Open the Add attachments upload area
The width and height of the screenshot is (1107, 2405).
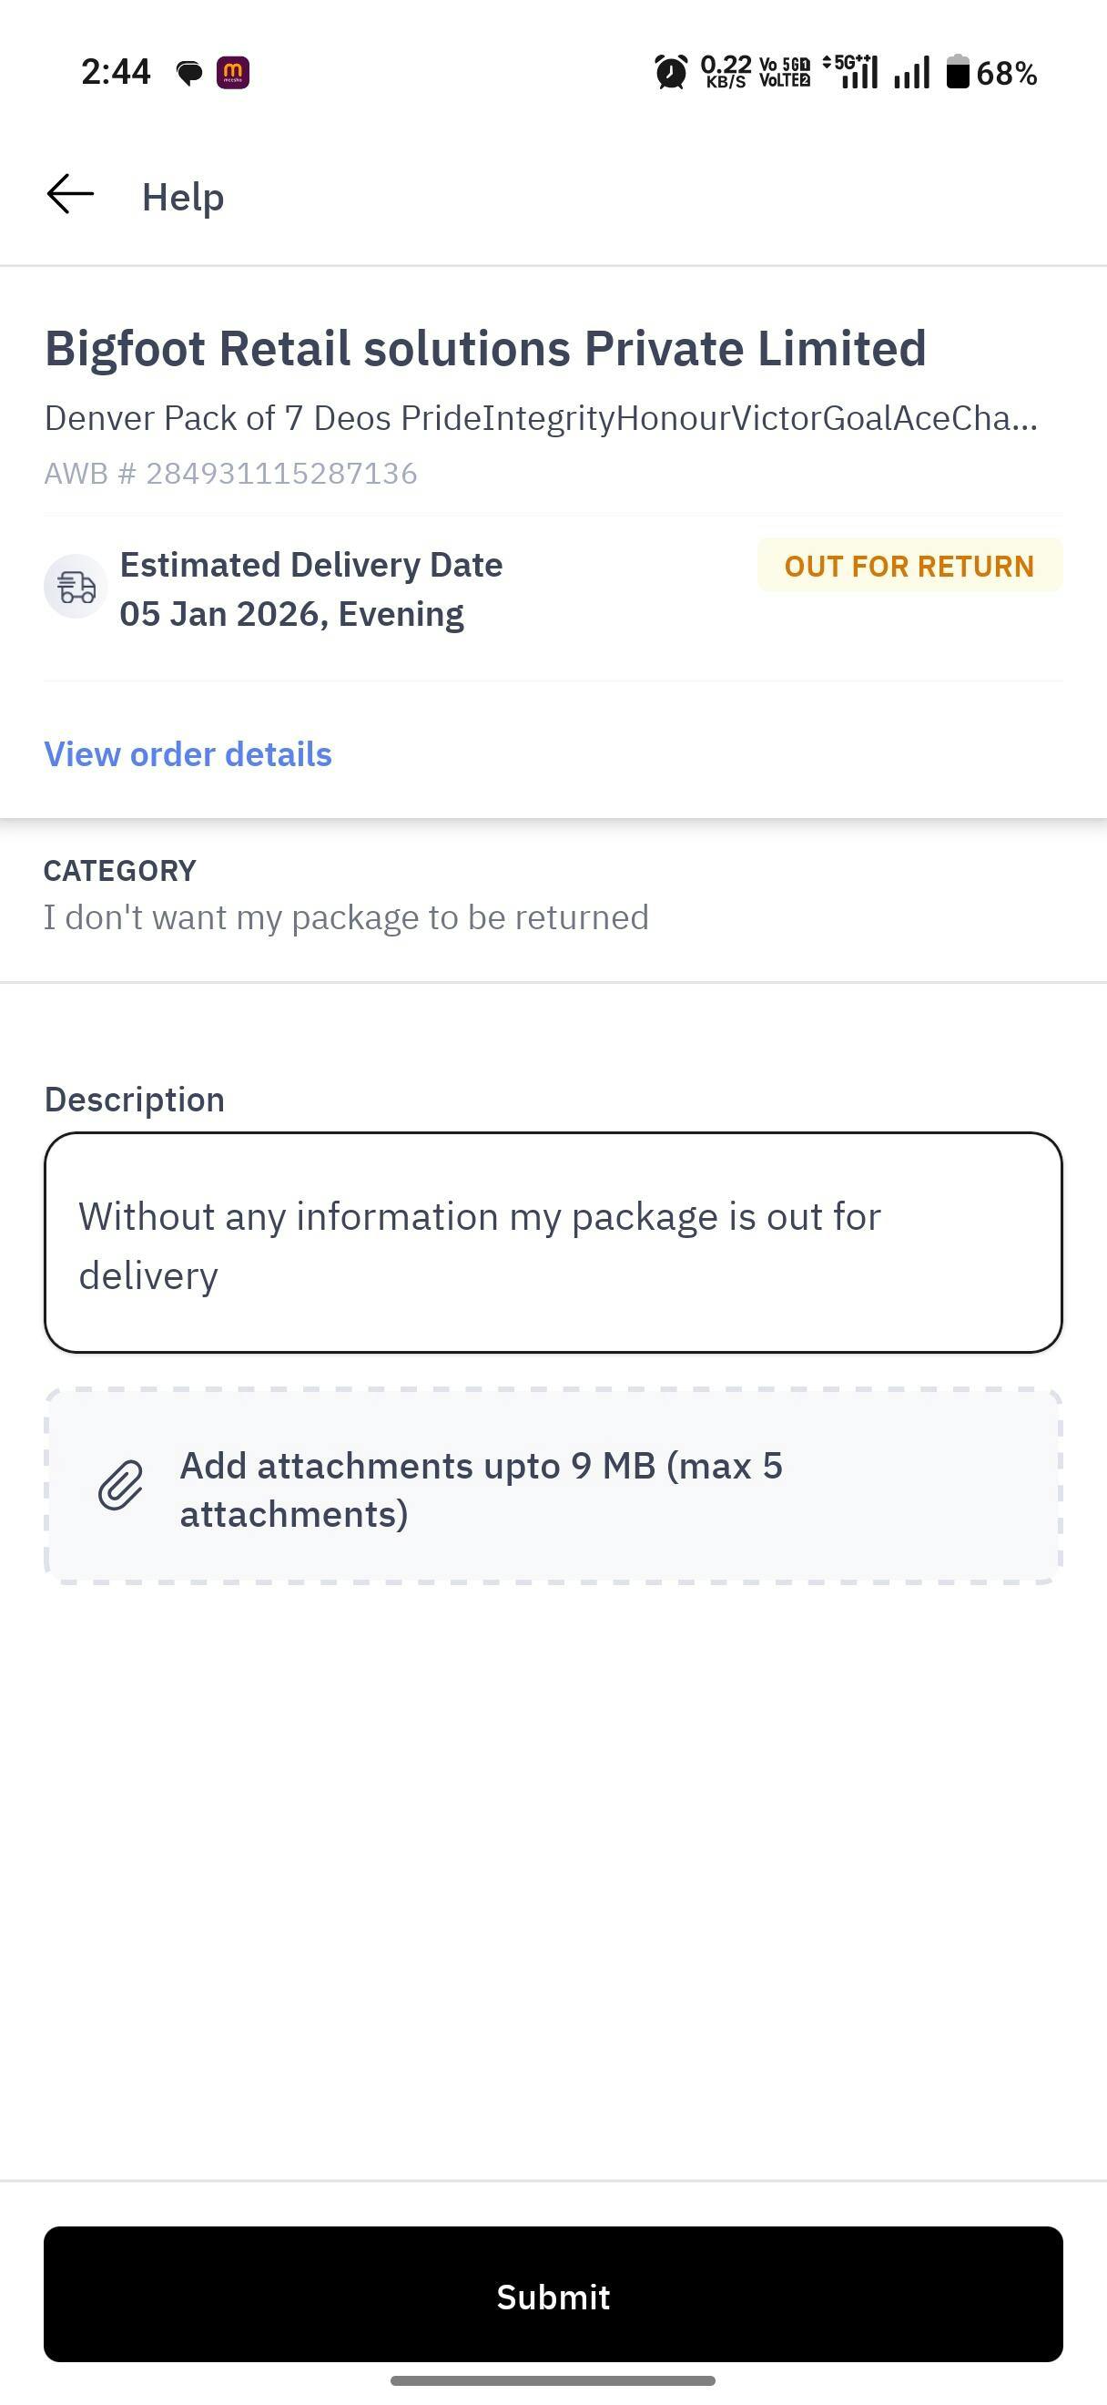[553, 1487]
